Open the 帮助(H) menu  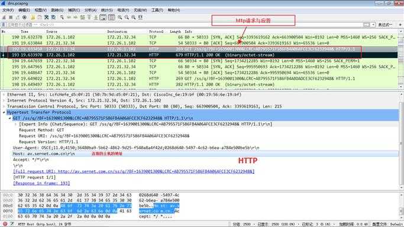click(x=174, y=10)
